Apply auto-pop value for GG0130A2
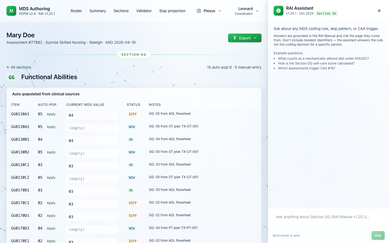 point(51,127)
